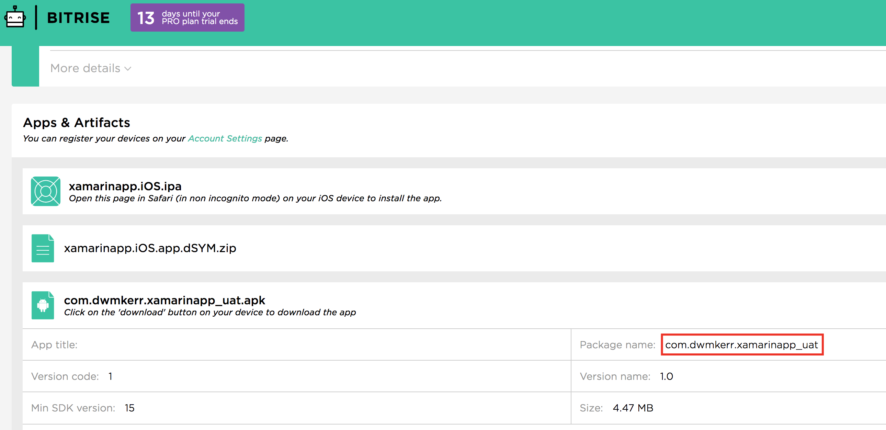Click the BITRISE wordmark in header
Viewport: 886px width, 430px height.
click(78, 18)
